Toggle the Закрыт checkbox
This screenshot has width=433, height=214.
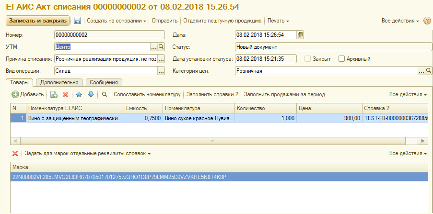click(308, 59)
